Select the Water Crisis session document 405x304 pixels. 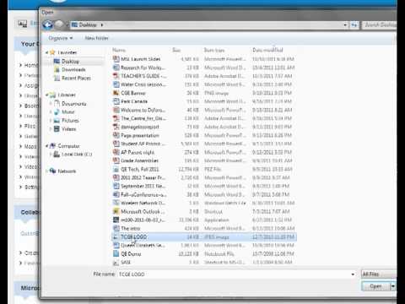(203, 84)
